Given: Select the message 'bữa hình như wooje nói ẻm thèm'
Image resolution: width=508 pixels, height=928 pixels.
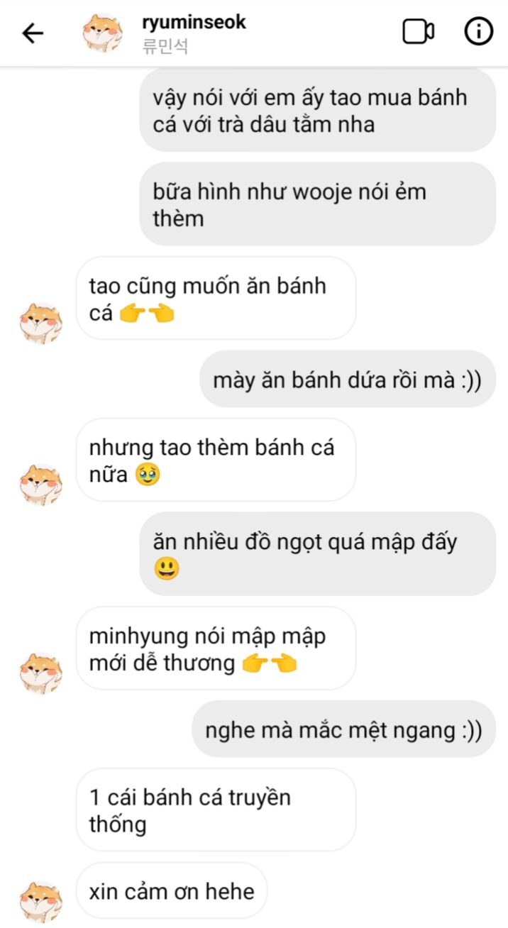Looking at the screenshot, I should click(x=317, y=204).
